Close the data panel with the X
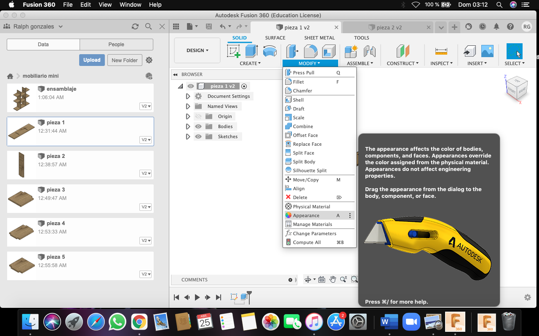Screen dimensions: 539x336 [x=162, y=26]
